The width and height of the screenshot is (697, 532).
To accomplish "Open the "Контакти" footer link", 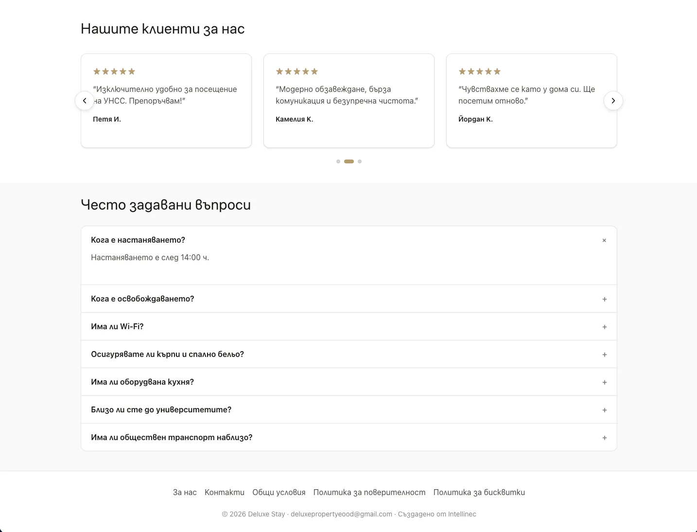I will click(225, 492).
